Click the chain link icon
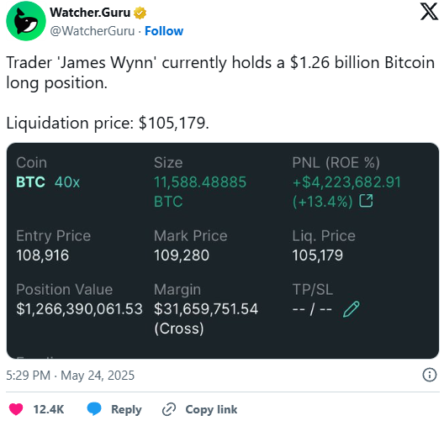This screenshot has width=444, height=426. [x=169, y=409]
